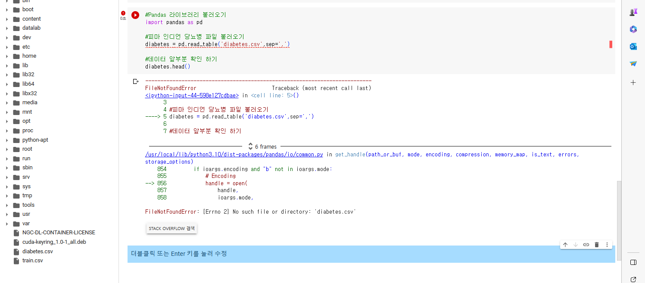Select the tools folder
Viewport: 645px width, 283px height.
[x=28, y=205]
